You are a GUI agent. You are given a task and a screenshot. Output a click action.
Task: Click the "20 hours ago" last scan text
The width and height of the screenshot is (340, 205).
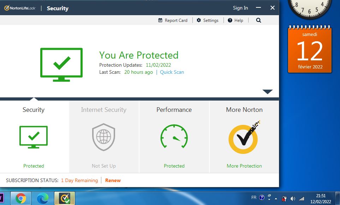138,72
